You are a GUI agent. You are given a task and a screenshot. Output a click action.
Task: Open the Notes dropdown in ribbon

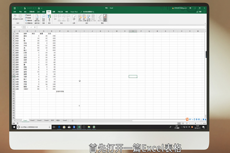(x=74, y=18)
